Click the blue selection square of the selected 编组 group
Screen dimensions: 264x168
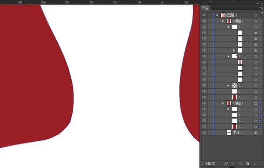coord(260,103)
